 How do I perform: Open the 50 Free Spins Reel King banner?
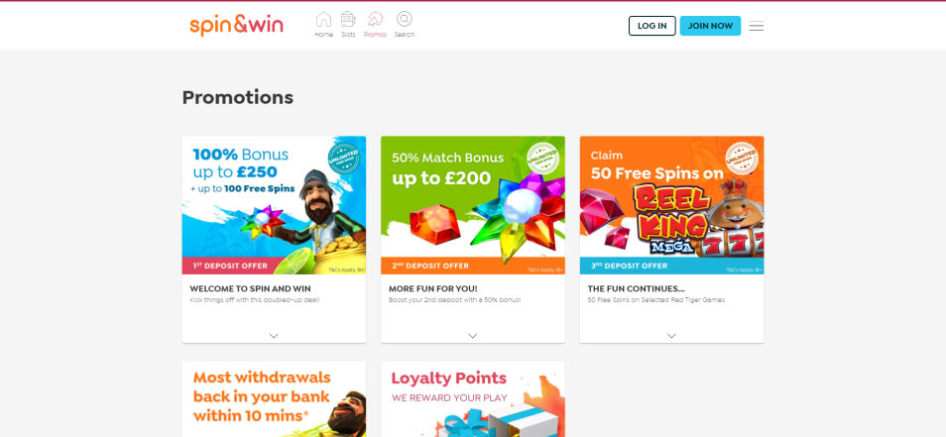[672, 205]
